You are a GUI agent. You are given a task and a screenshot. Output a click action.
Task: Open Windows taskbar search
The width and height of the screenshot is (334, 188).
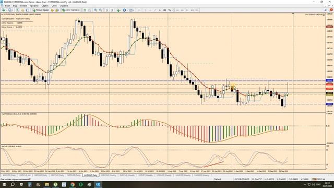[x=13, y=184]
